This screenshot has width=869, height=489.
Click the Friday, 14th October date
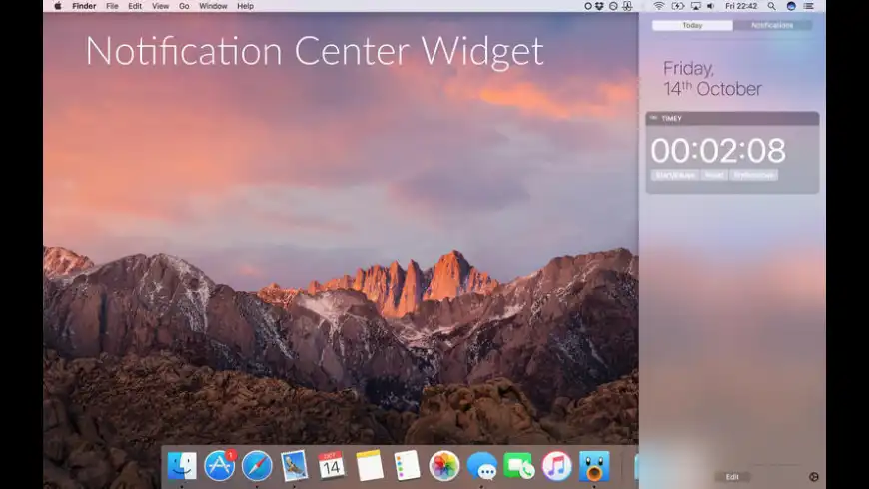(713, 79)
